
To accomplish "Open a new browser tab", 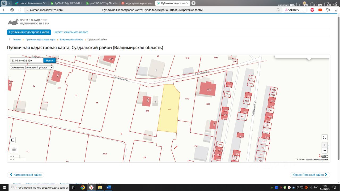I will (x=193, y=3).
